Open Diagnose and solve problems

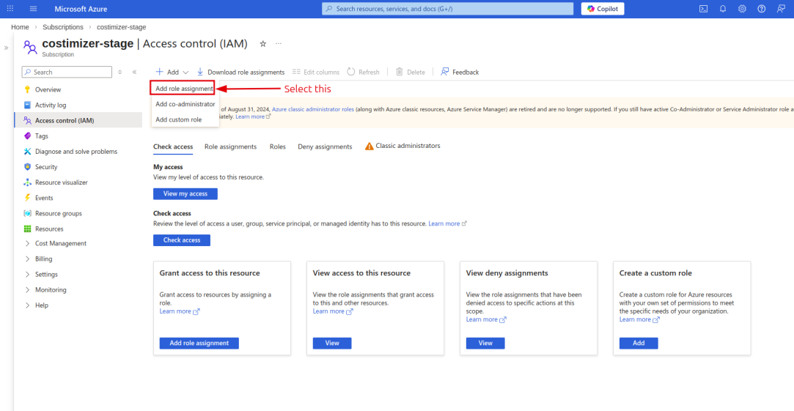click(78, 152)
